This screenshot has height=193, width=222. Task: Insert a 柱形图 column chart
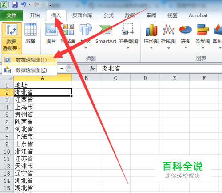tap(151, 30)
